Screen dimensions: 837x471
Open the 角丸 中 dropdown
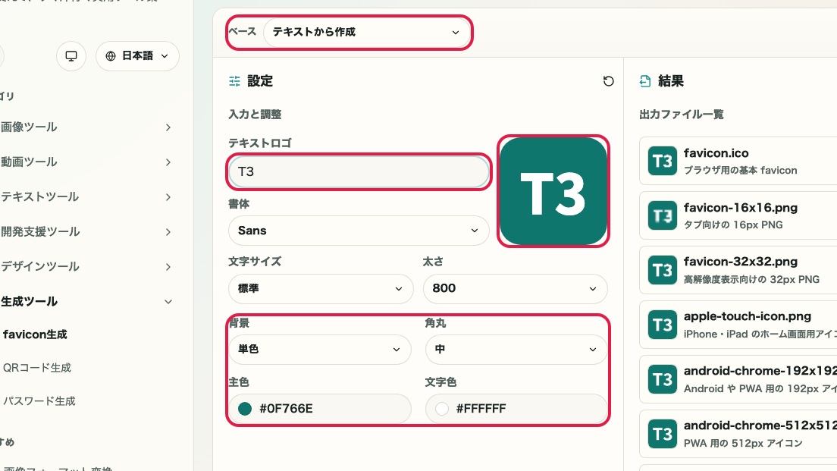pos(516,349)
